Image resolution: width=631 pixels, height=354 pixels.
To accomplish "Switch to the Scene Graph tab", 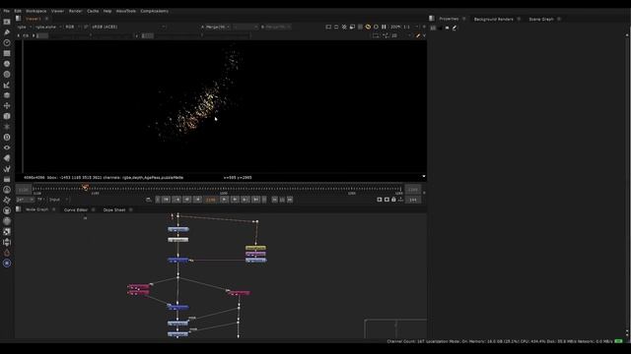I will [541, 19].
